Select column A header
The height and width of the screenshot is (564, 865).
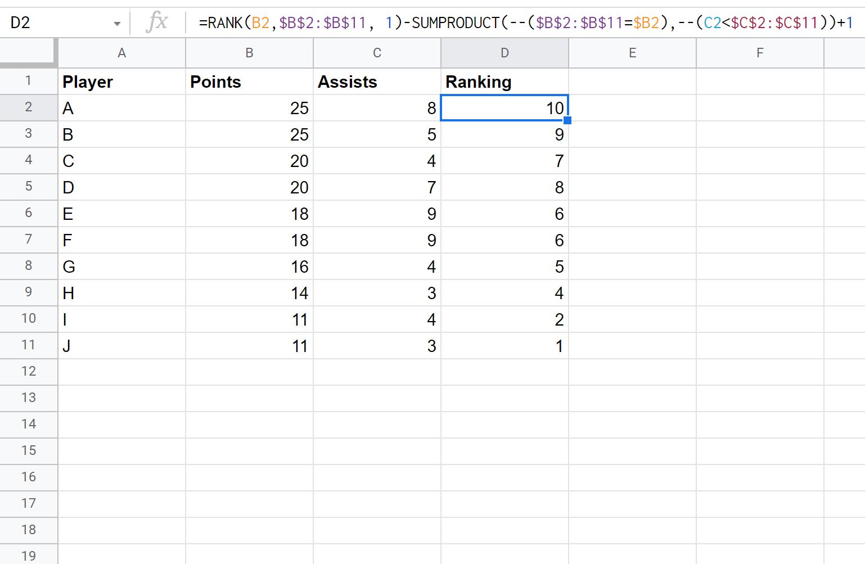tap(121, 53)
